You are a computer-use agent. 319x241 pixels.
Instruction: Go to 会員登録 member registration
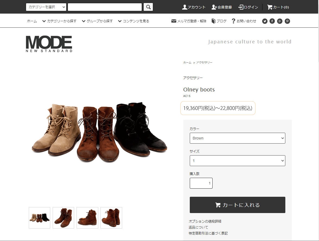(x=222, y=7)
